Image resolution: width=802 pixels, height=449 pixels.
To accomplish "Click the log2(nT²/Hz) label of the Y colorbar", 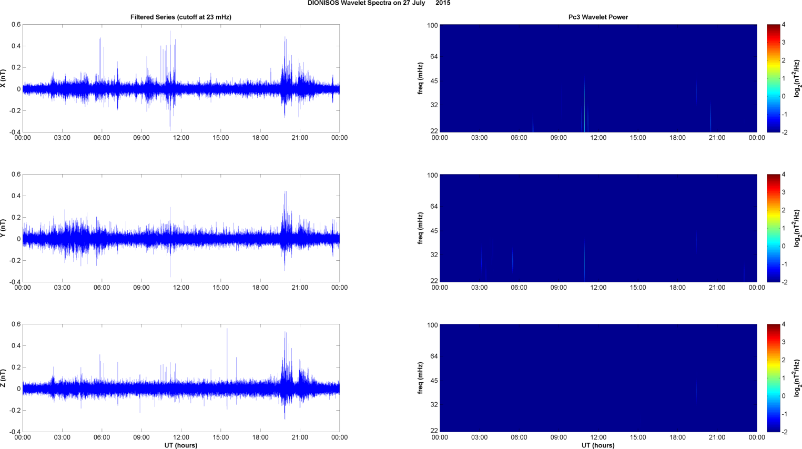I will pyautogui.click(x=797, y=228).
